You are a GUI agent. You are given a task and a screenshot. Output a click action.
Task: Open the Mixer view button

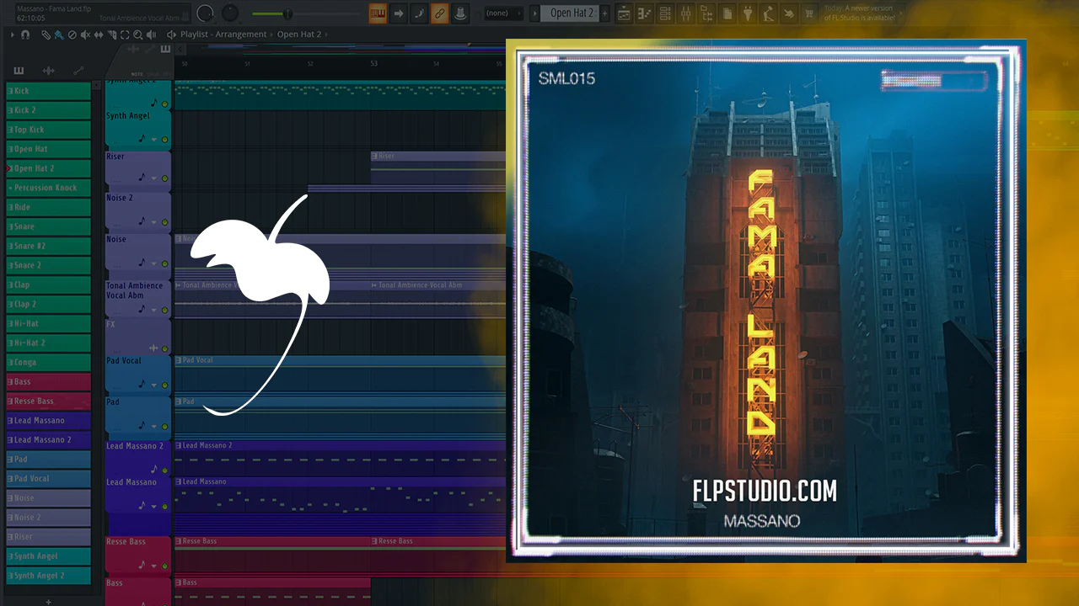pos(685,13)
